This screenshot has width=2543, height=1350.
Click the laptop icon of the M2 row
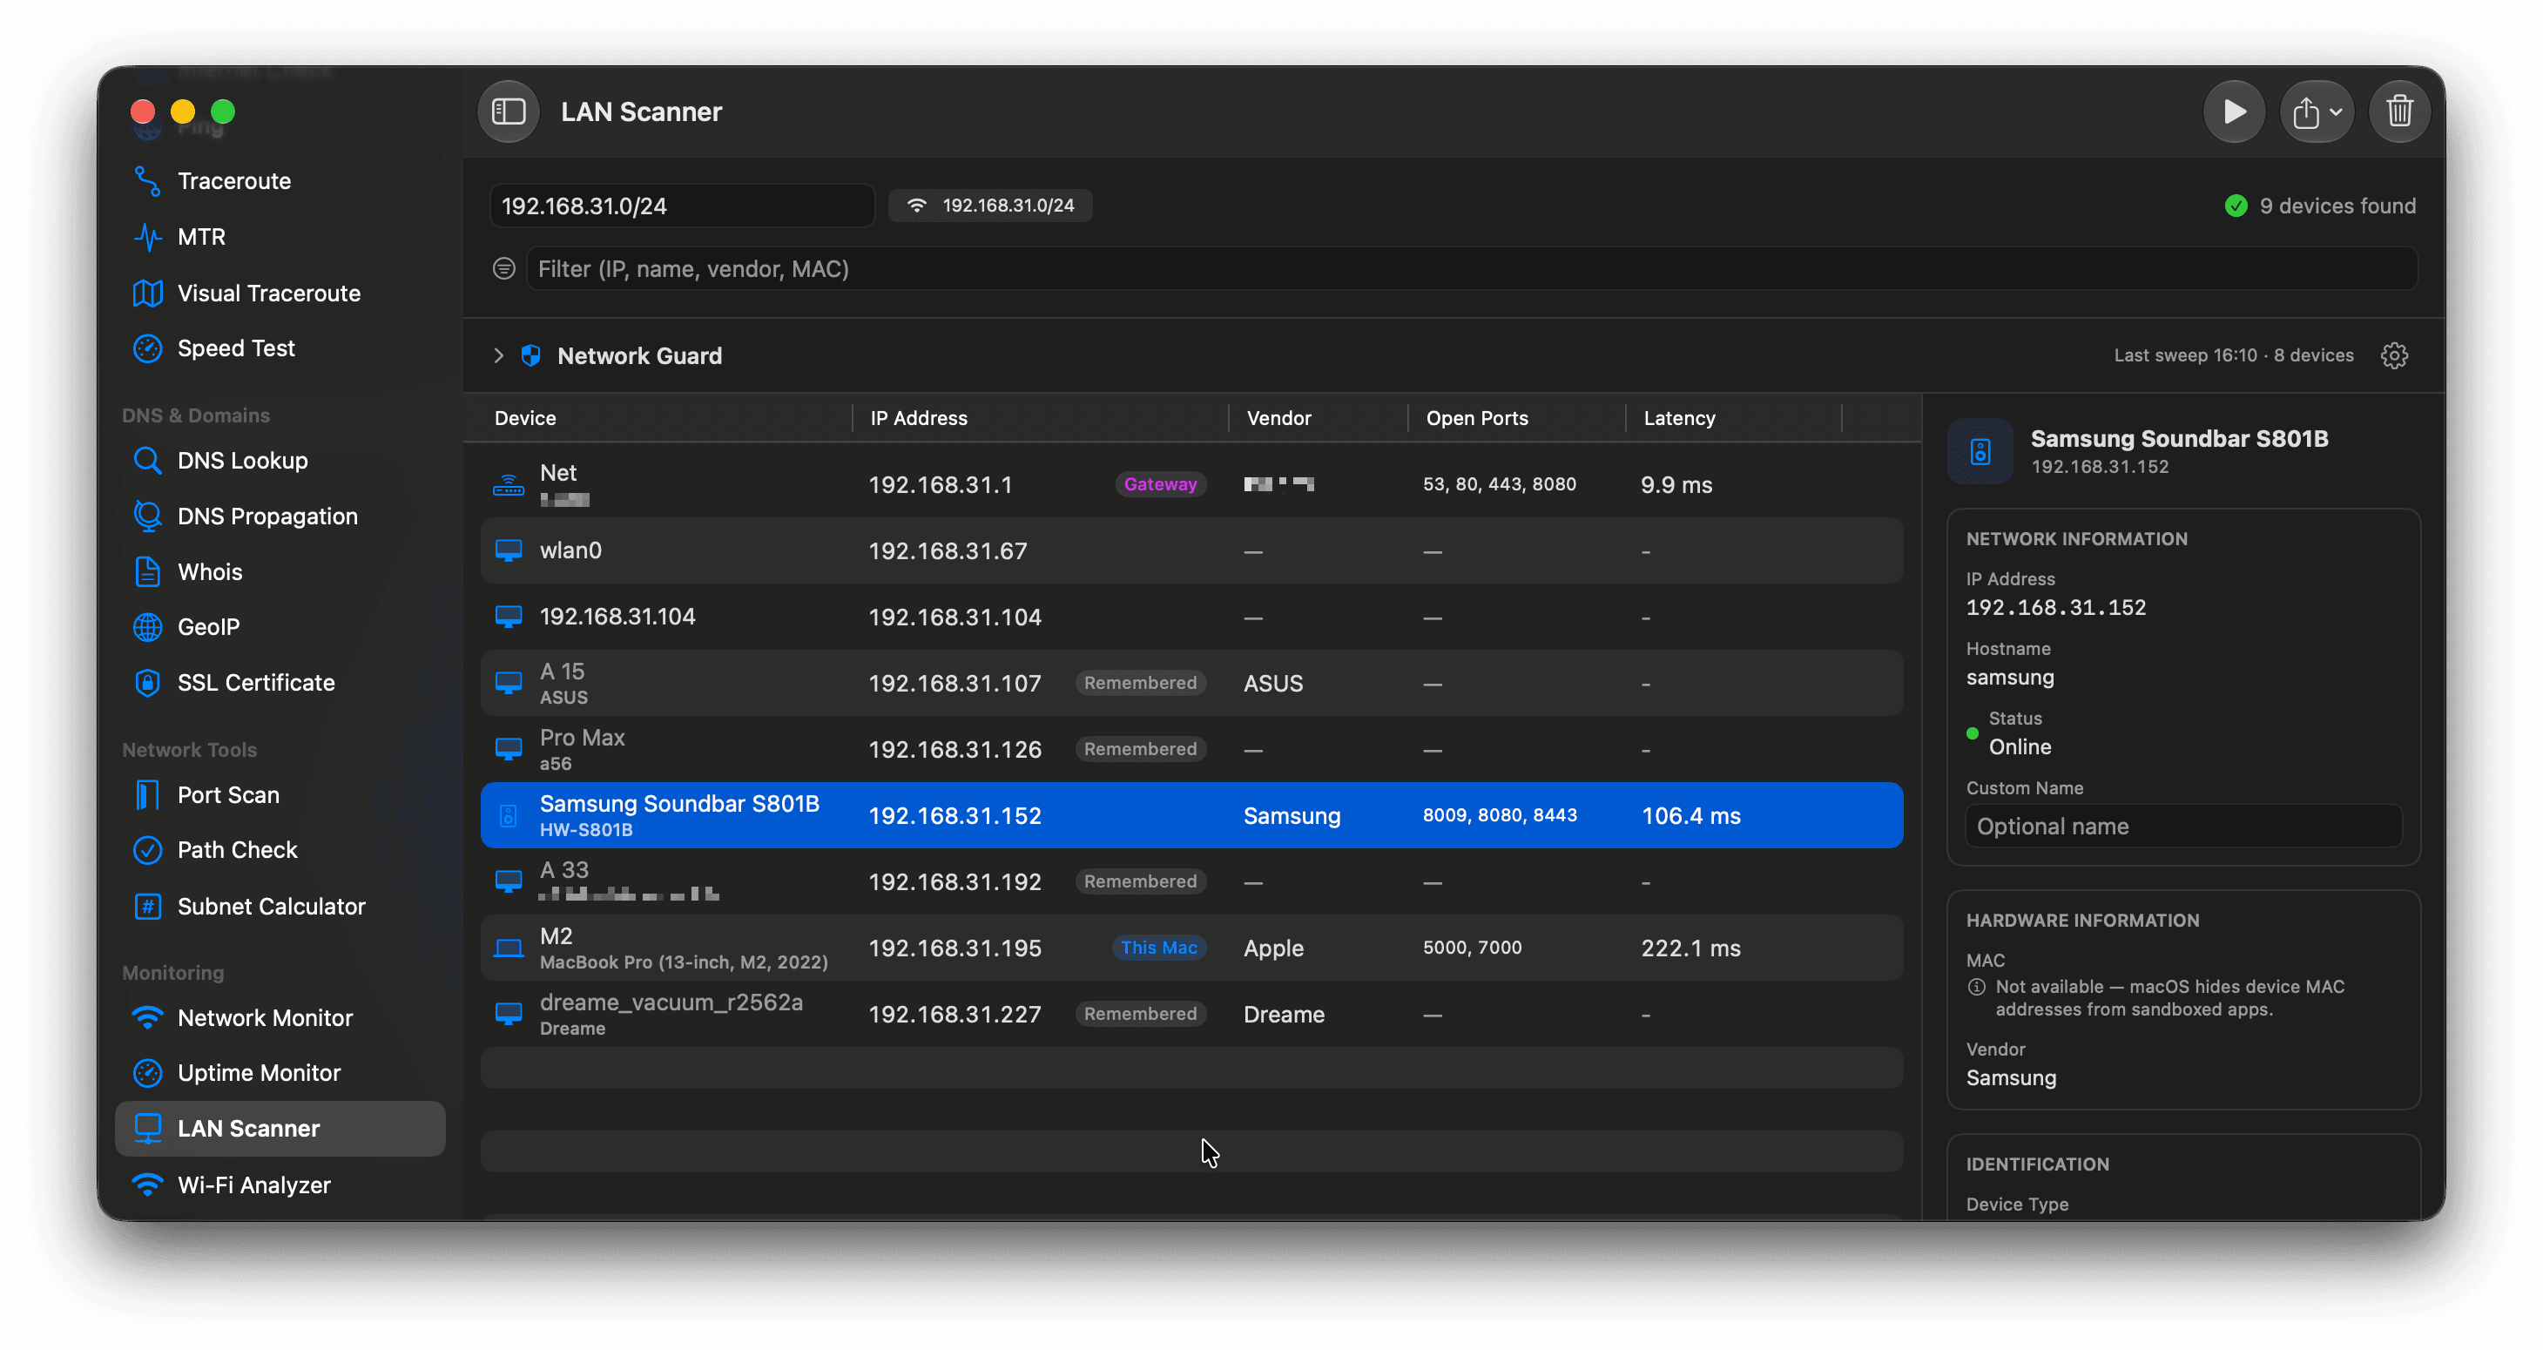(x=509, y=948)
